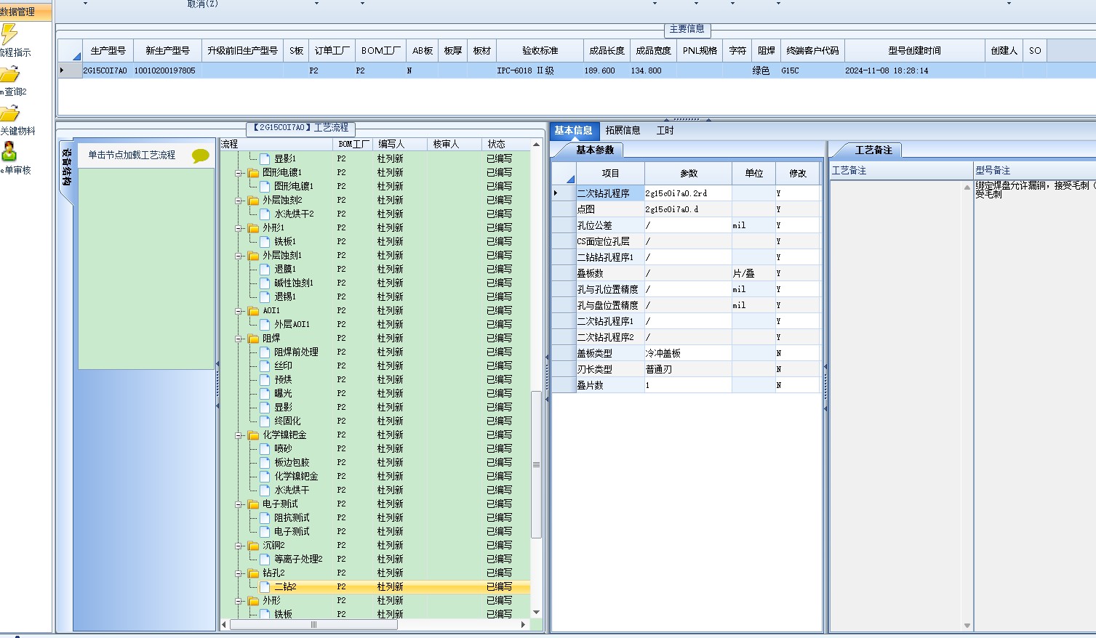1096x638 pixels.
Task: Click the 化学镍钯金 folder icon
Action: [254, 435]
